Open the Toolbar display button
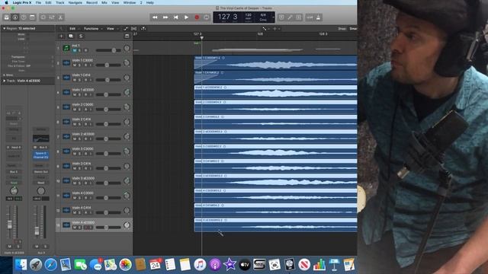The image size is (488, 274). 32,18
